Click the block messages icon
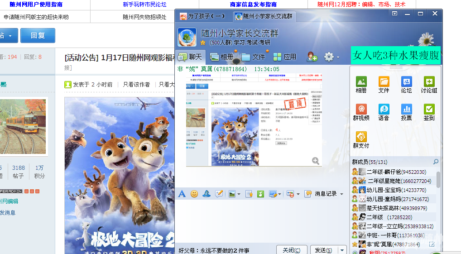This screenshot has height=254, width=461. 290,194
